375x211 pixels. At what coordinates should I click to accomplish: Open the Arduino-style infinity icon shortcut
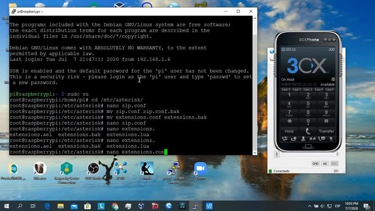tap(13, 171)
